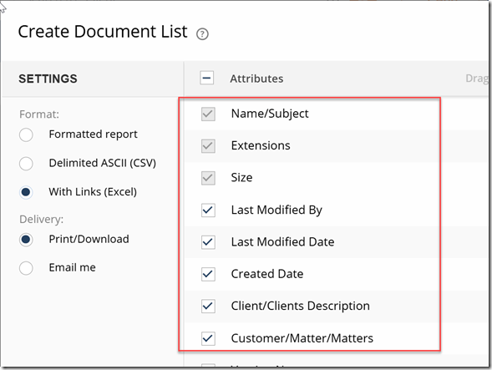Uncheck Client/Clients Description attribute

[x=208, y=307]
